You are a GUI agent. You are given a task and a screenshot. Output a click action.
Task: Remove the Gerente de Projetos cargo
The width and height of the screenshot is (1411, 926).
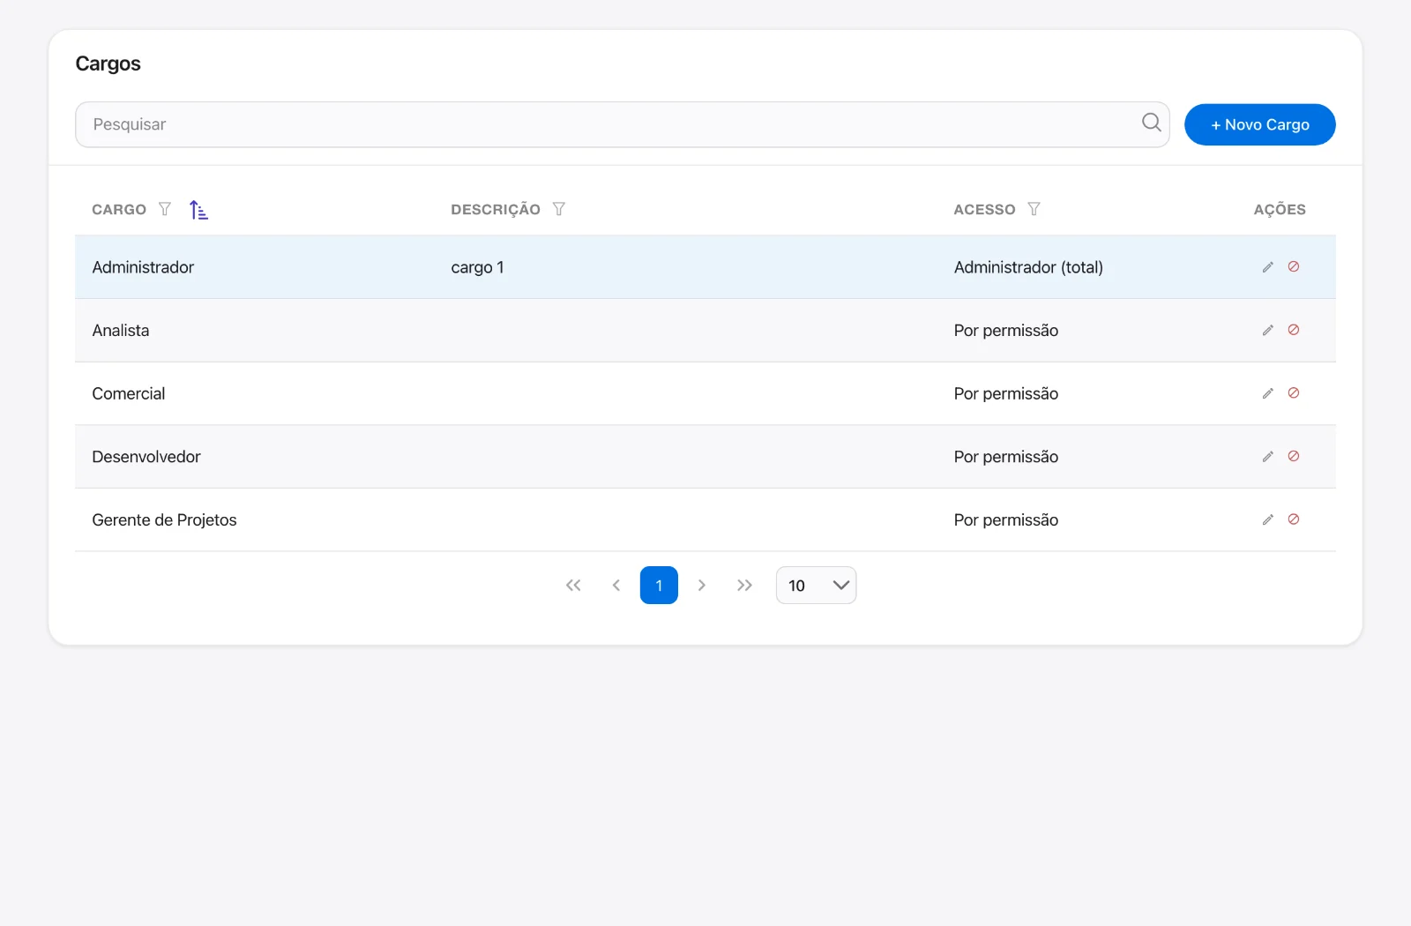coord(1294,519)
